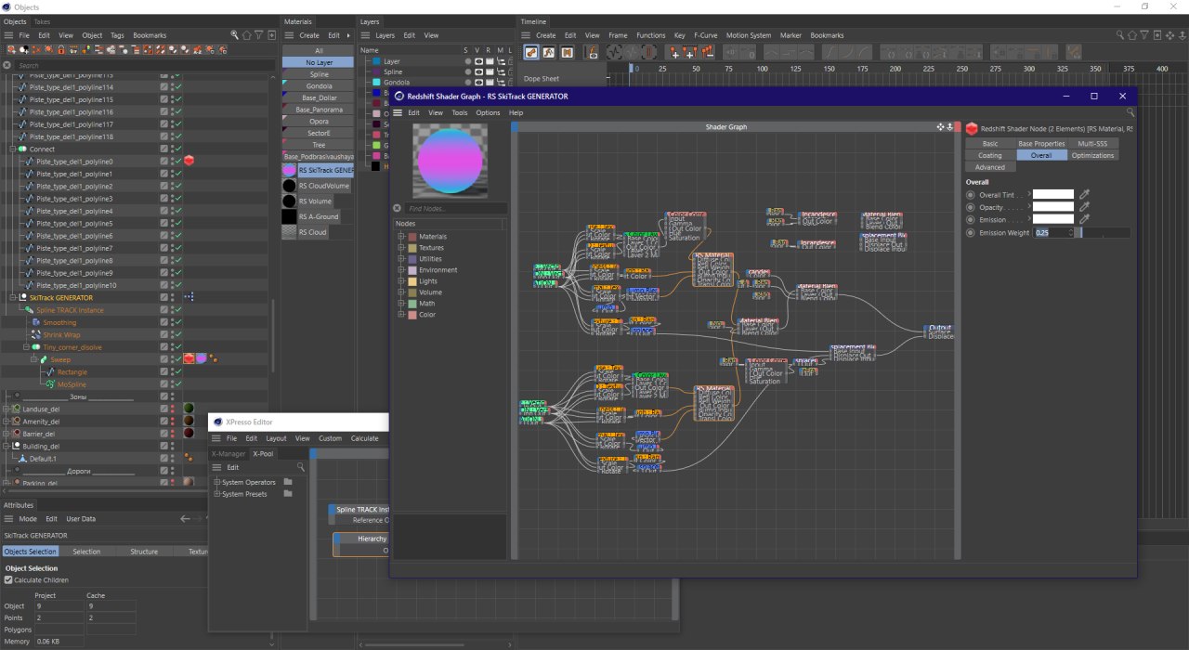Click the XPresso tag on SkiTrack GENERATOR
This screenshot has height=650, width=1189.
point(189,298)
